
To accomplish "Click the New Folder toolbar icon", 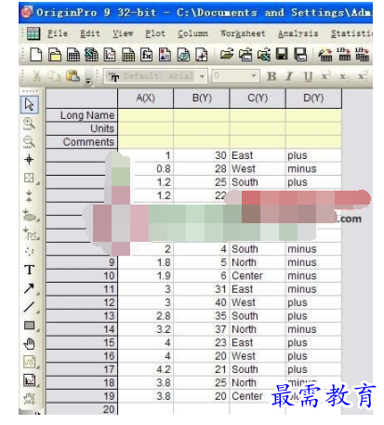I will [x=55, y=55].
